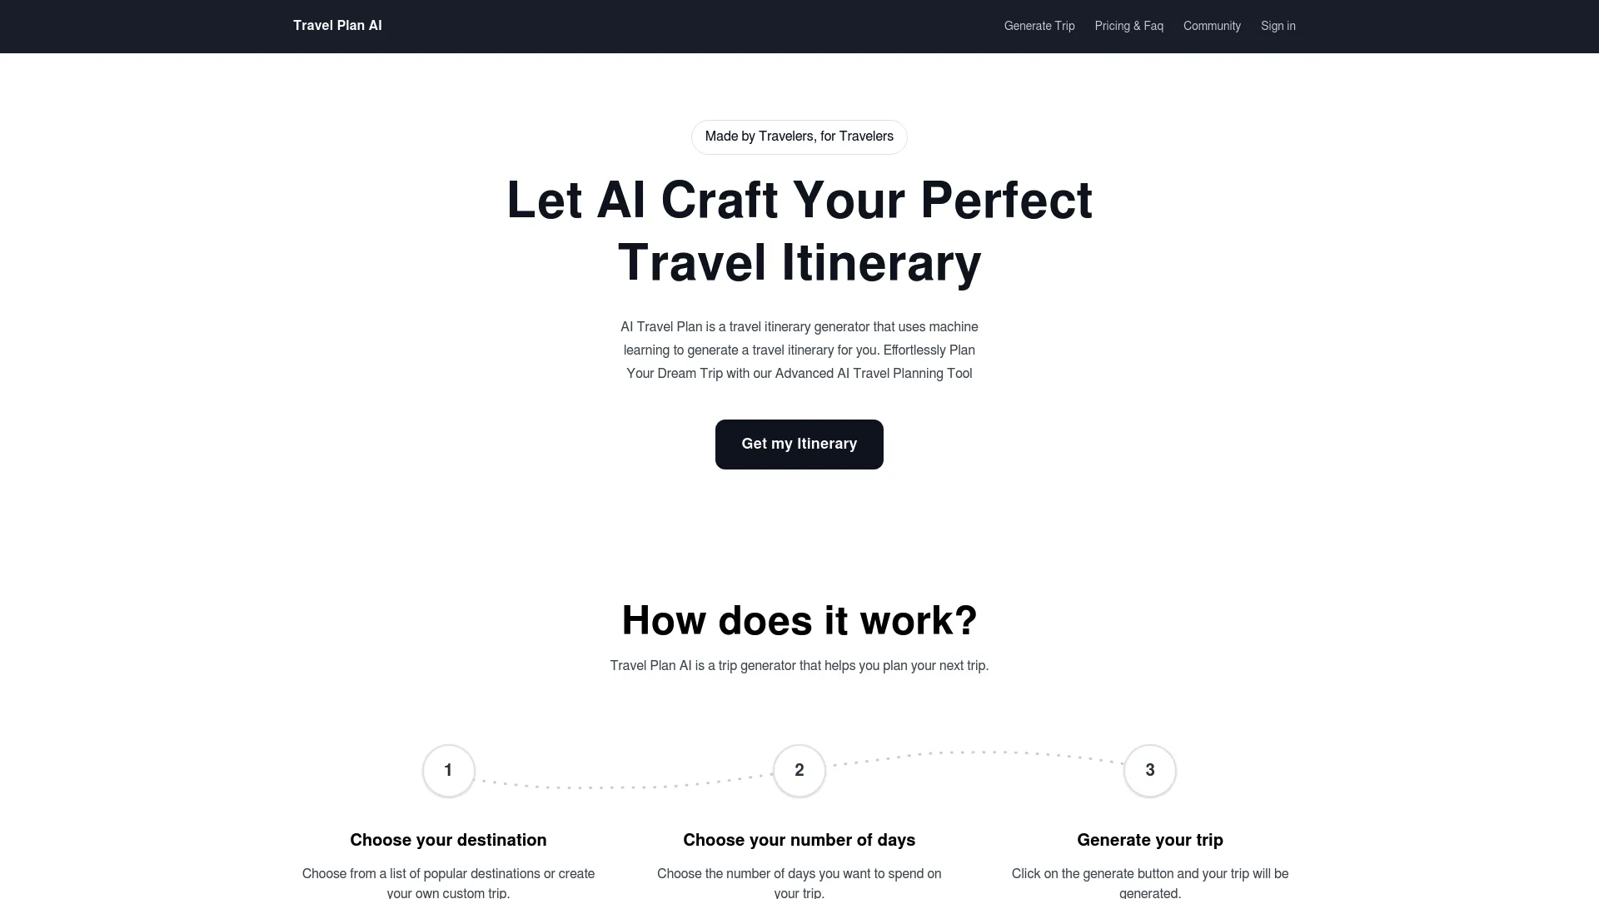This screenshot has height=899, width=1599.
Task: Scroll down to How does it work section
Action: pyautogui.click(x=799, y=620)
